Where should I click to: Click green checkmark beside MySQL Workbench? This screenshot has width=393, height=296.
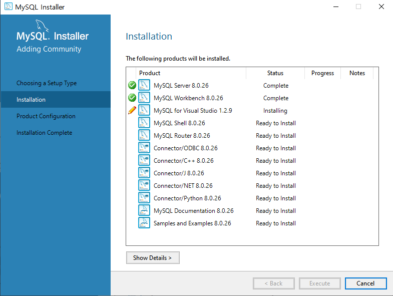pyautogui.click(x=132, y=98)
